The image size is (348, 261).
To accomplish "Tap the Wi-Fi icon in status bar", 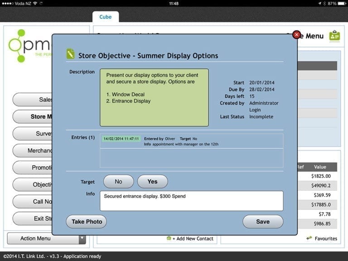I will 35,3.
